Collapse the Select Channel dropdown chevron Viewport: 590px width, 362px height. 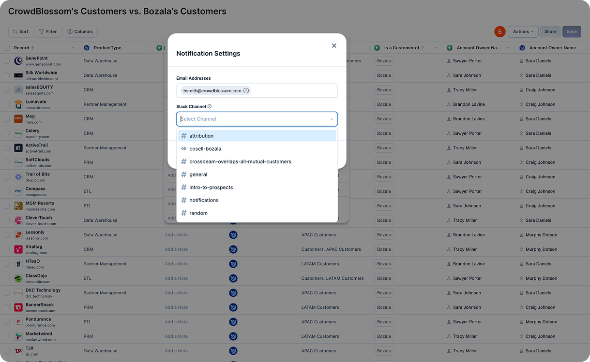332,119
